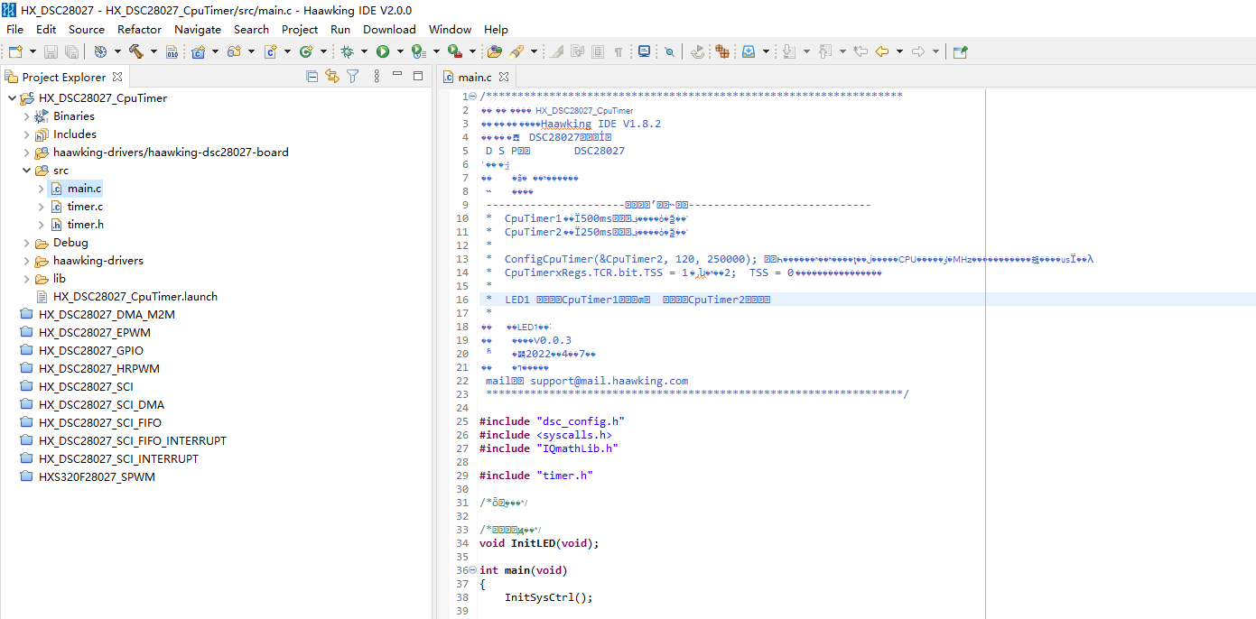
Task: Open the Navigate menu
Action: pos(198,29)
